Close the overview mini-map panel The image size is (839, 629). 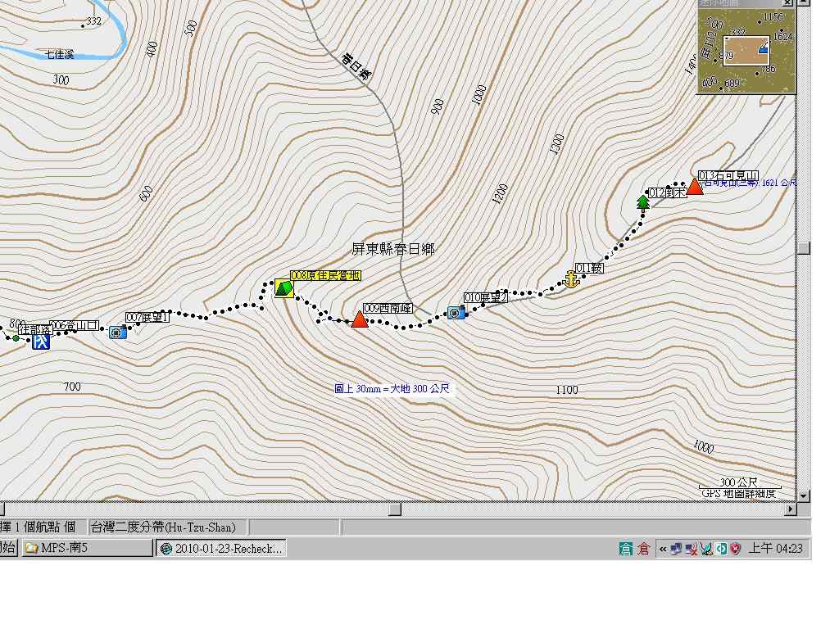click(787, 3)
